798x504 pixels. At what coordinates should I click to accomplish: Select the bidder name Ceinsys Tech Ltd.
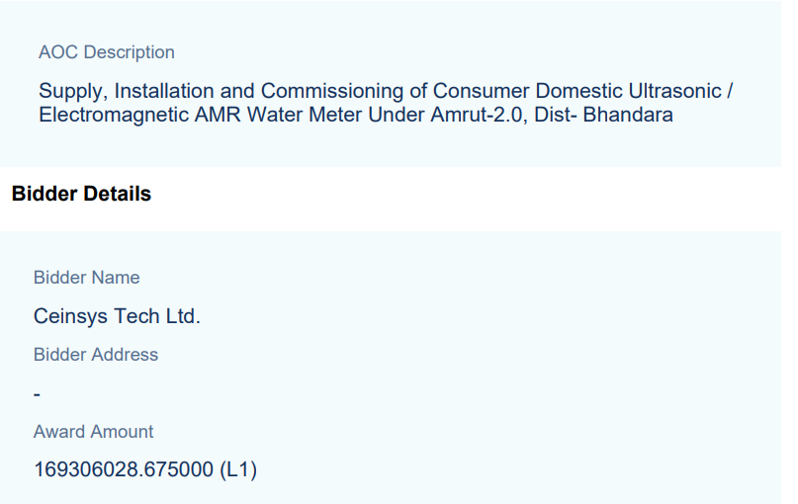(x=117, y=317)
